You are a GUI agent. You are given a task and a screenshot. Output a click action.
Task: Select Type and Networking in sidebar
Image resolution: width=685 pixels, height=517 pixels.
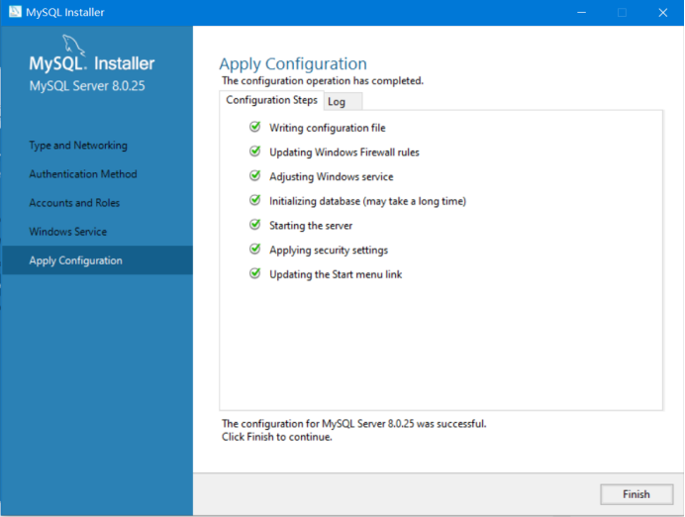78,146
